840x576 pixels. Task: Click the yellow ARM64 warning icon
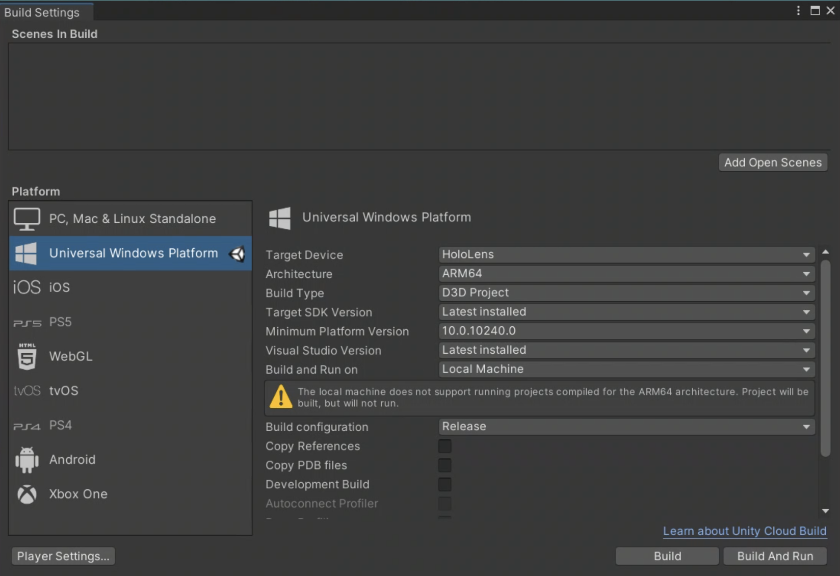280,397
